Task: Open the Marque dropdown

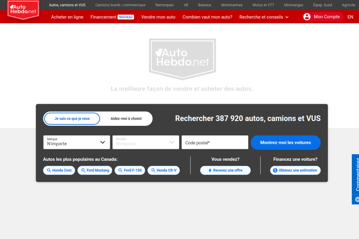Action: pos(77,142)
